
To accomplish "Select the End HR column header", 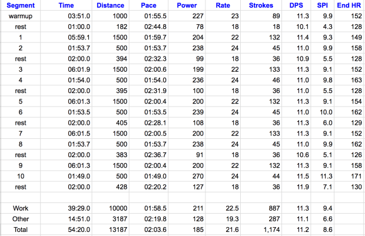I will click(349, 6).
